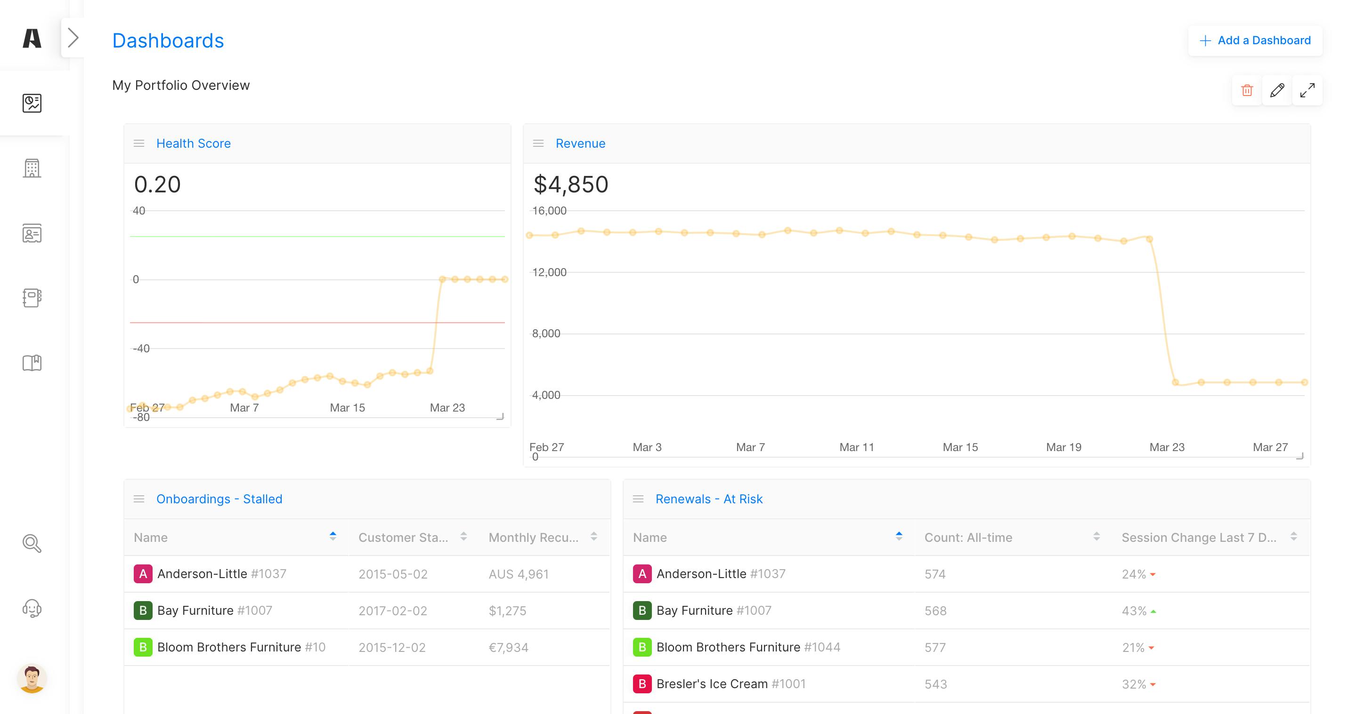Click the last data point in the Health Score chart

(x=504, y=279)
